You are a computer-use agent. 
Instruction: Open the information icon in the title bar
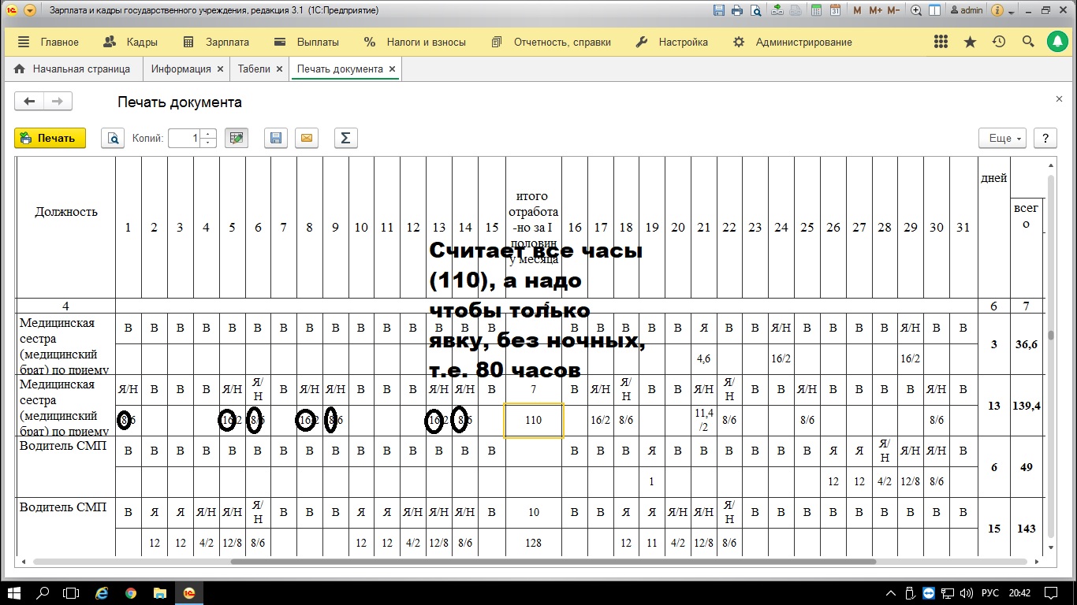coord(997,10)
